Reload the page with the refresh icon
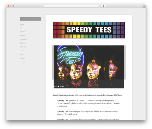The image size is (152, 129). (99, 6)
